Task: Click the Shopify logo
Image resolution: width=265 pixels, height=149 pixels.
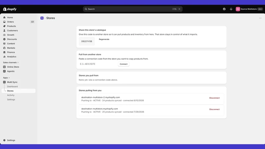Action: [x=10, y=9]
